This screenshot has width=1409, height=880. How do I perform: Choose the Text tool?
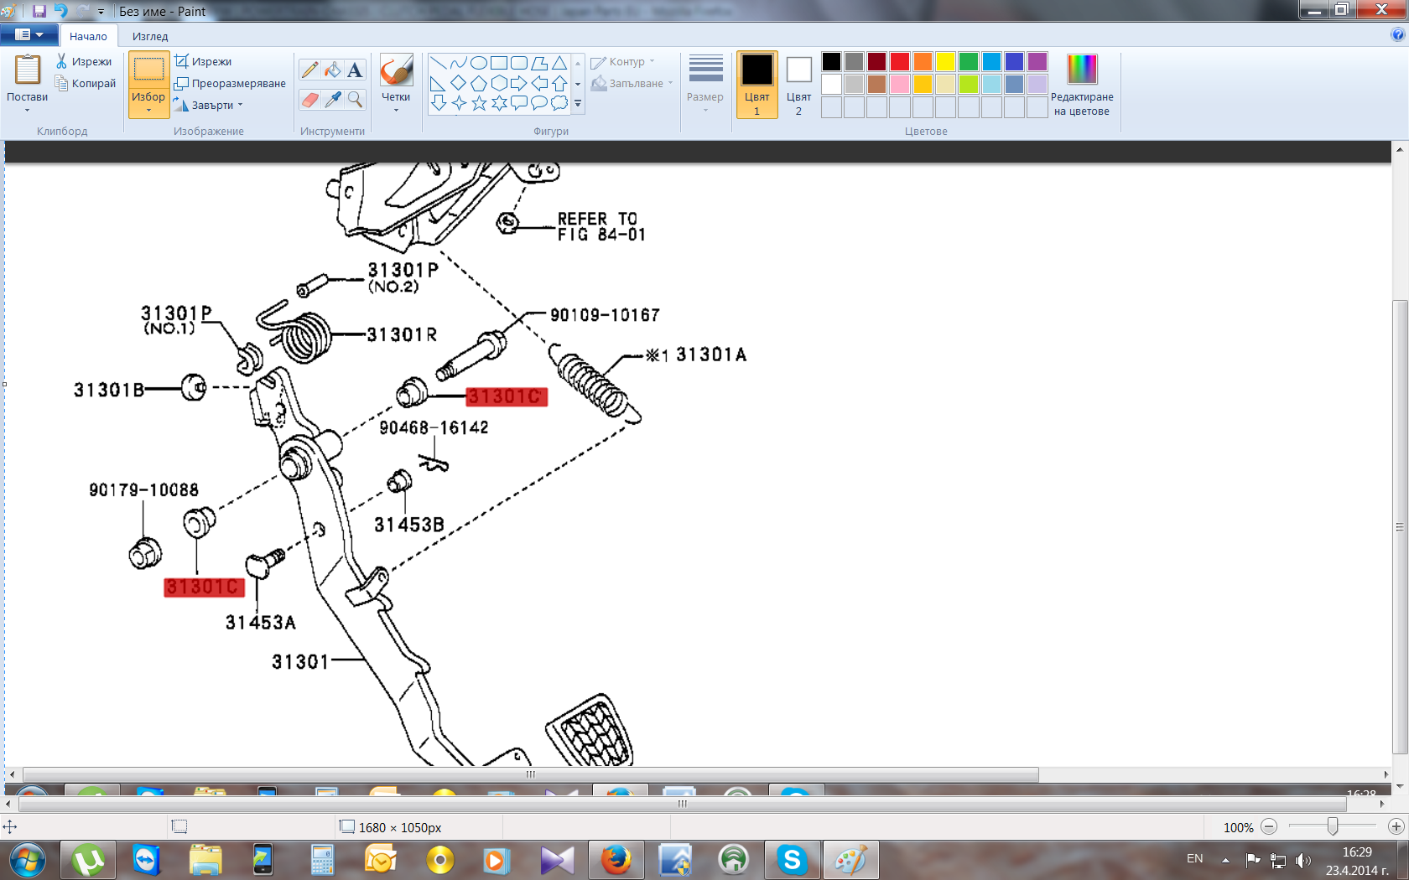[x=355, y=70]
